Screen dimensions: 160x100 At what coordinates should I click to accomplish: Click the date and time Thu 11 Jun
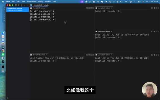point(152,2)
